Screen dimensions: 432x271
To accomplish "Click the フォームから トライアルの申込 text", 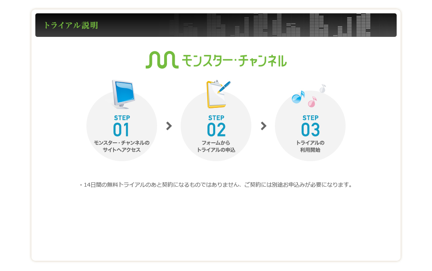I will point(216,146).
